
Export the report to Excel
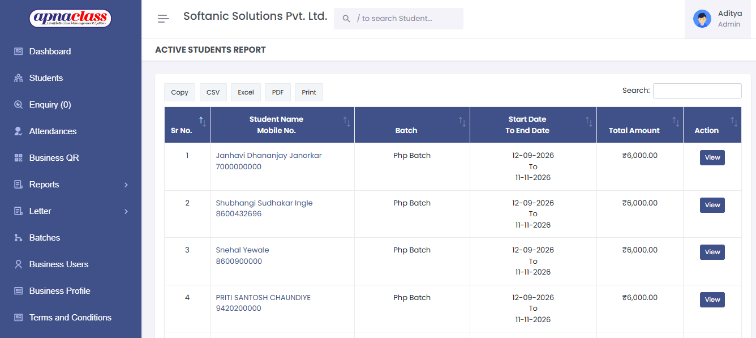point(246,92)
